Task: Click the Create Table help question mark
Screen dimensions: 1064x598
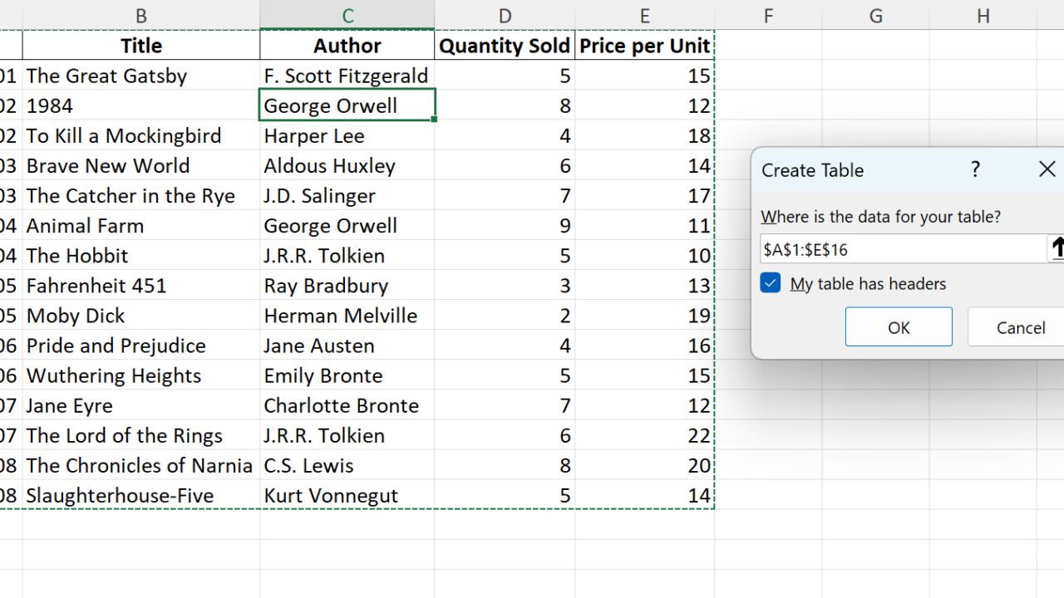Action: (975, 169)
